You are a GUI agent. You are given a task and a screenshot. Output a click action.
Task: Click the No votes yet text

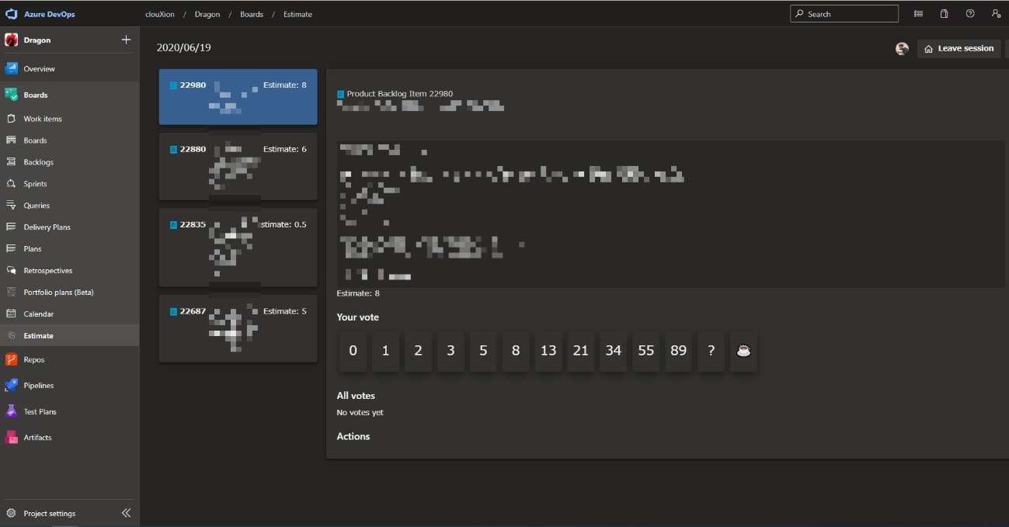[x=360, y=413]
